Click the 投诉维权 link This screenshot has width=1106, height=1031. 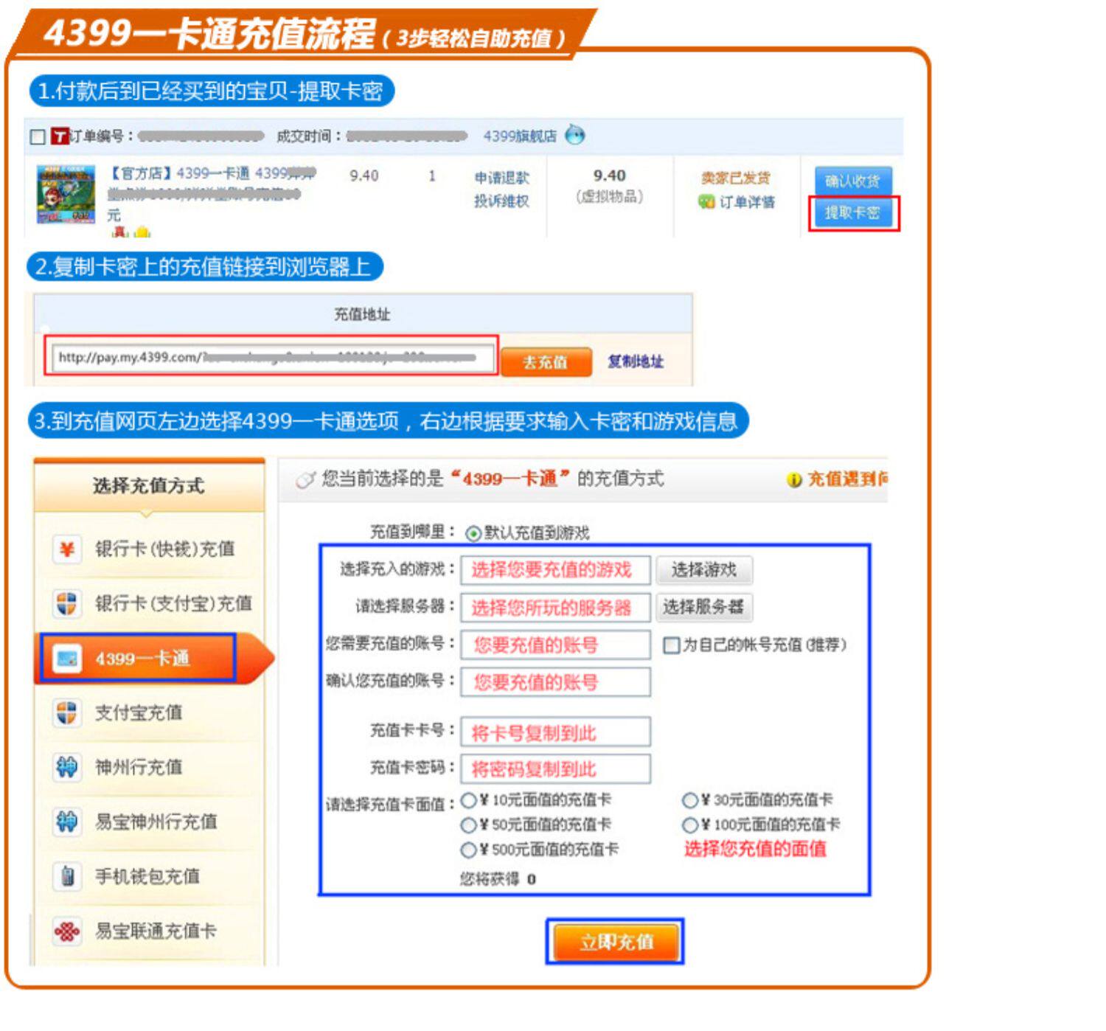501,201
